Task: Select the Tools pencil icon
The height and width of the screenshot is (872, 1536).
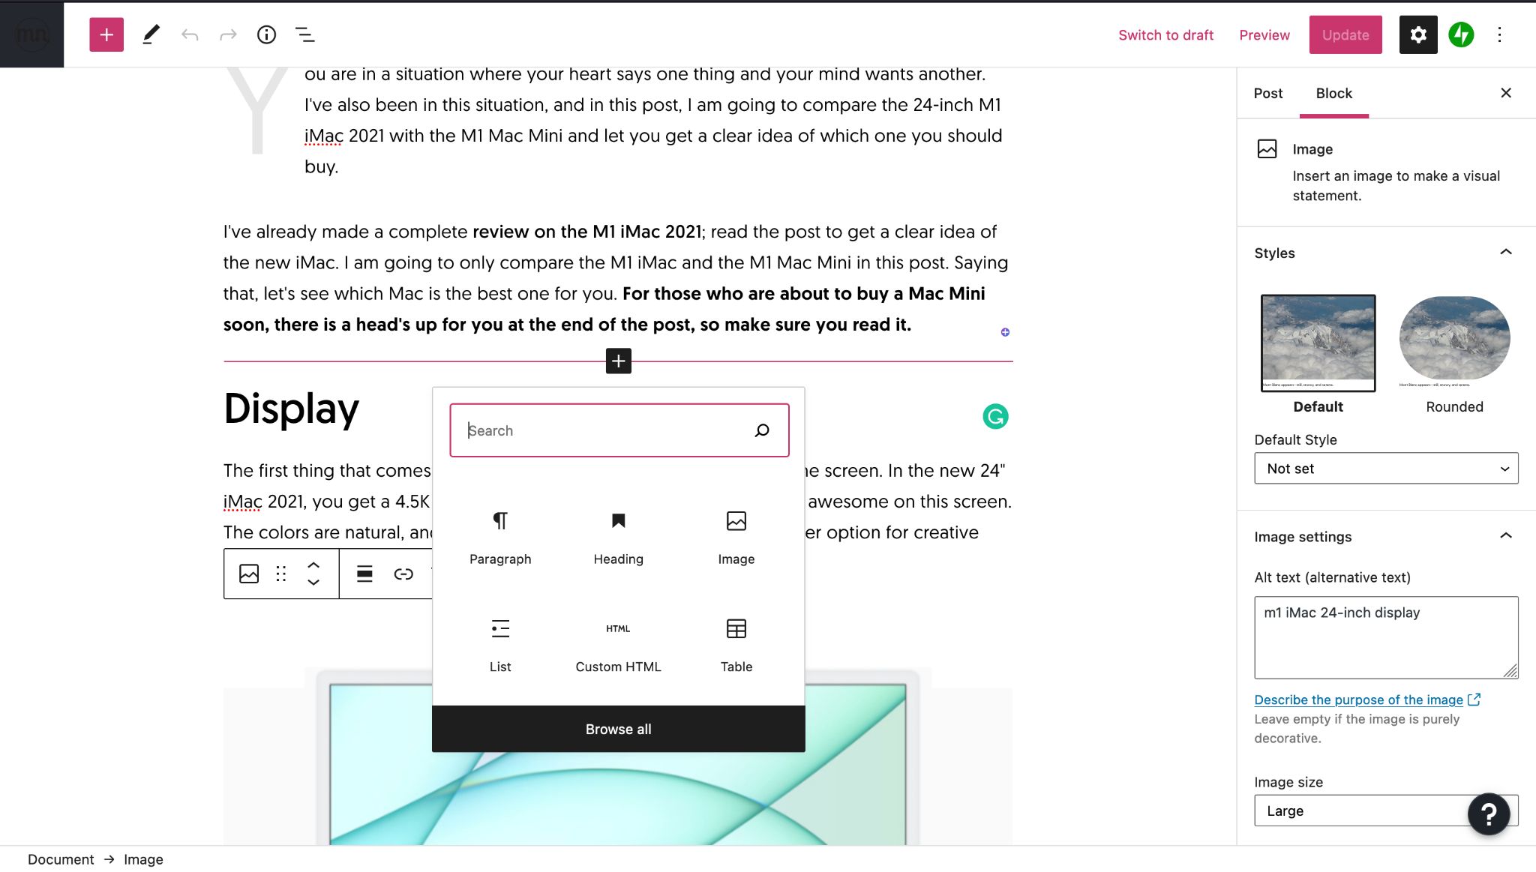Action: coord(151,34)
